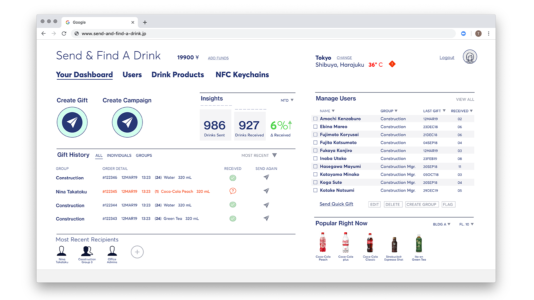This screenshot has height=300, width=534.
Task: Go to the Drink Products tab
Action: (x=178, y=75)
